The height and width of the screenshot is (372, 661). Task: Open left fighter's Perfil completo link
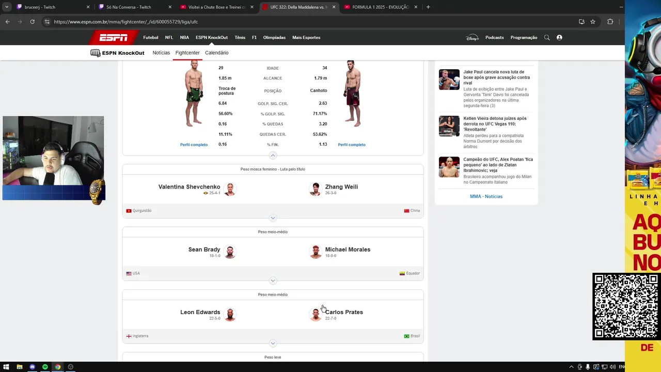coord(194,145)
